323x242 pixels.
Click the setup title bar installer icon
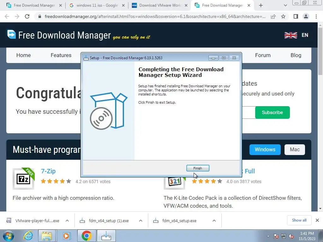pyautogui.click(x=86, y=58)
